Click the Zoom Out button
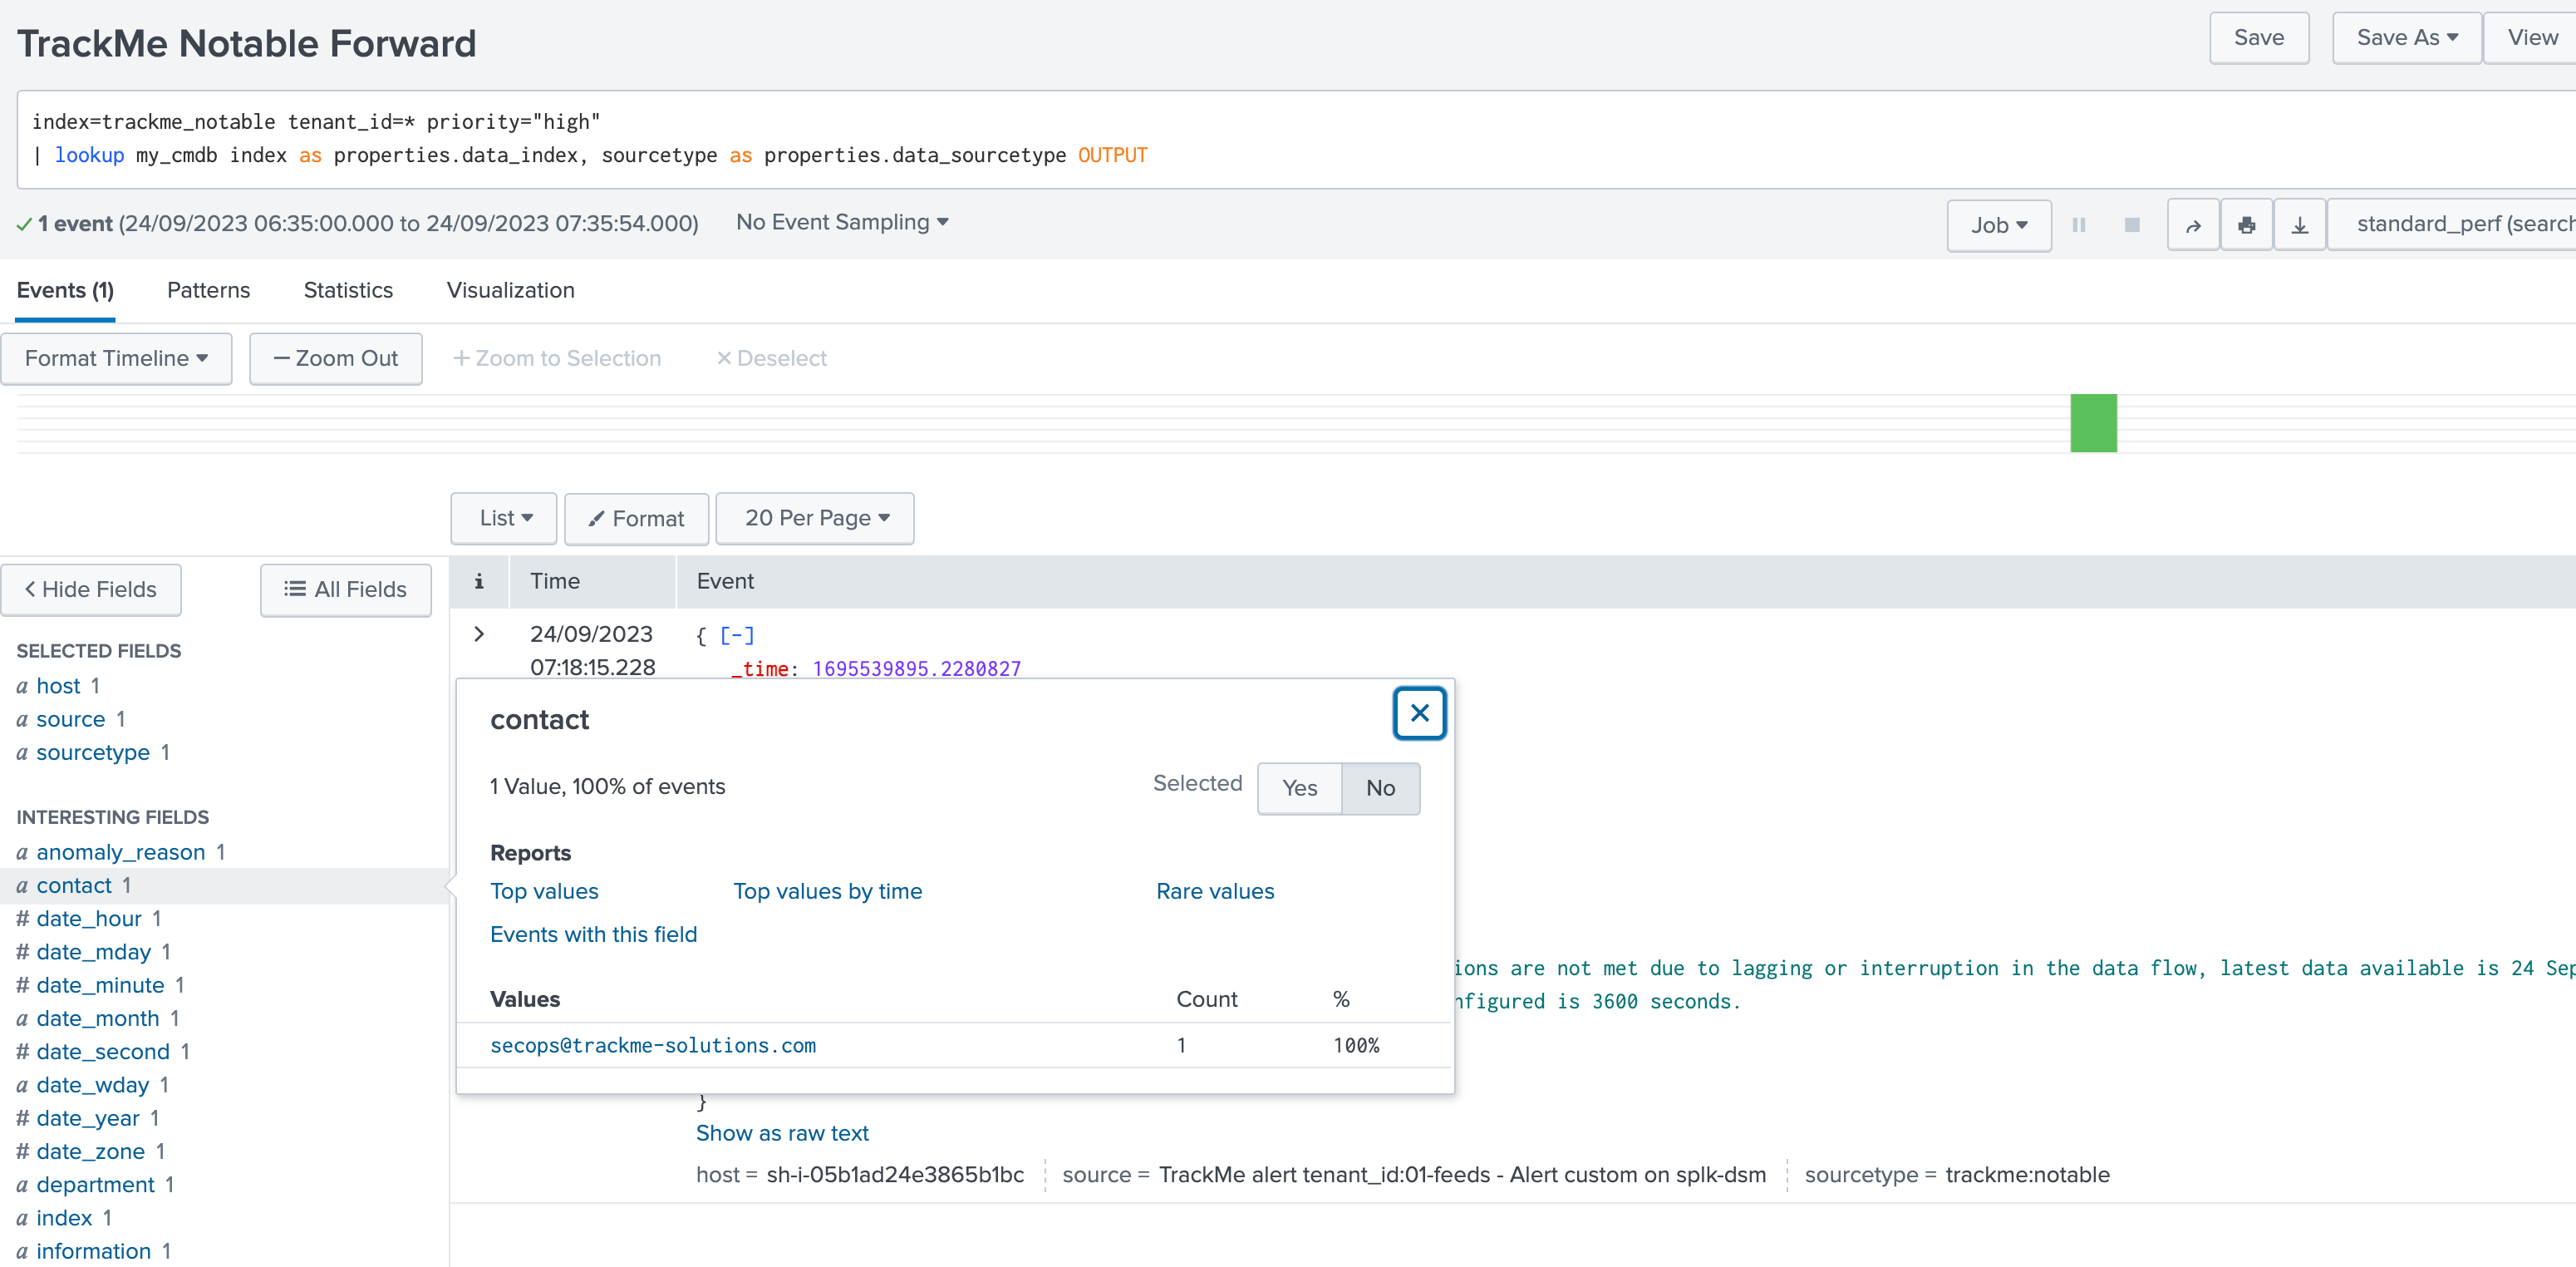 [335, 358]
